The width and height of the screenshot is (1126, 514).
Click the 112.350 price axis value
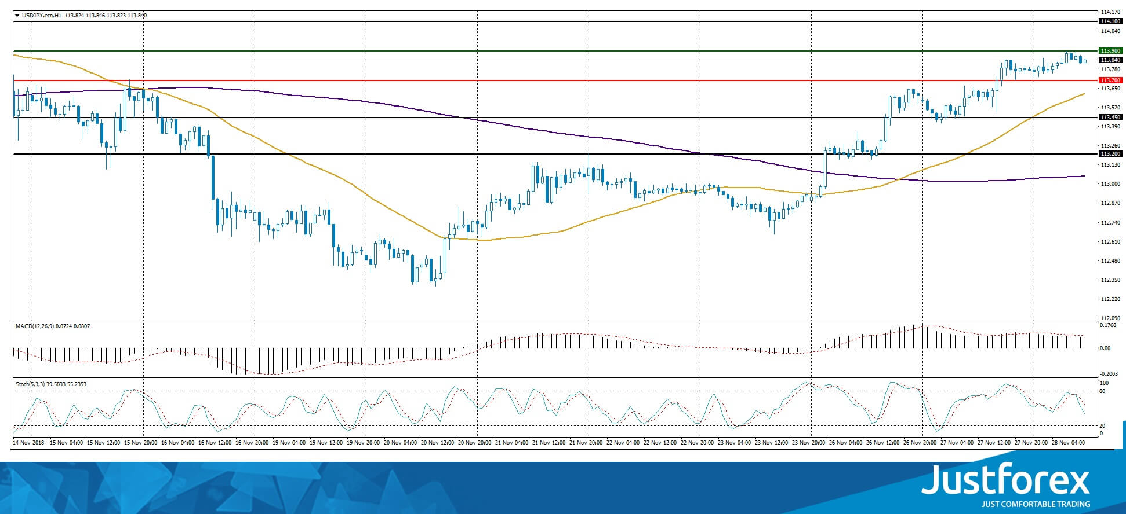point(1110,280)
